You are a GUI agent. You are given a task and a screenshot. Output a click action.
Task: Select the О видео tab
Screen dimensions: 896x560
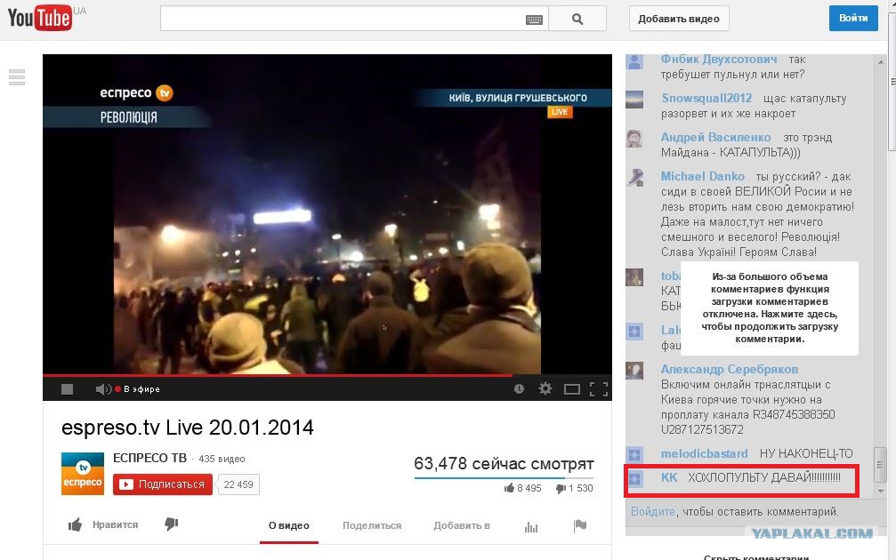click(x=289, y=525)
